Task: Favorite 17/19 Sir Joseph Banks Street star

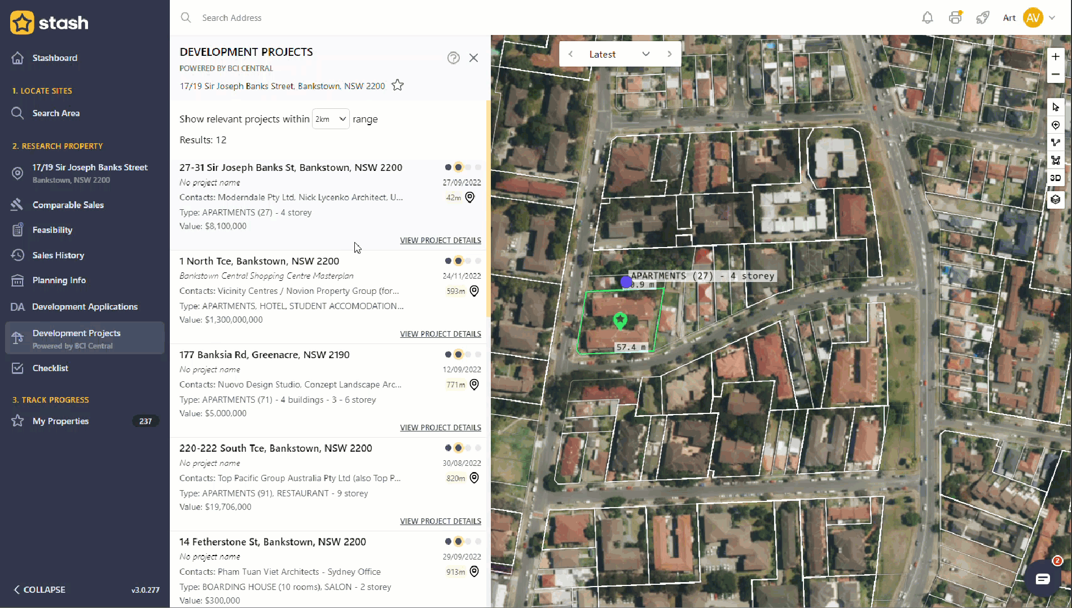Action: [398, 85]
